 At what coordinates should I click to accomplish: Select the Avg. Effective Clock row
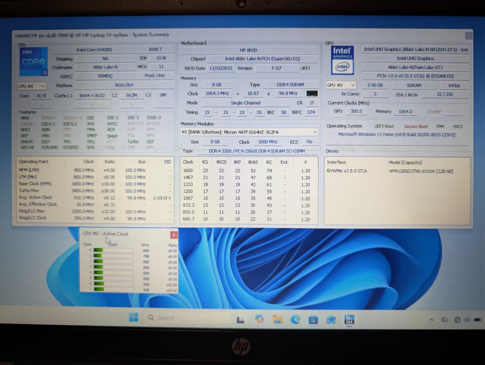point(95,204)
